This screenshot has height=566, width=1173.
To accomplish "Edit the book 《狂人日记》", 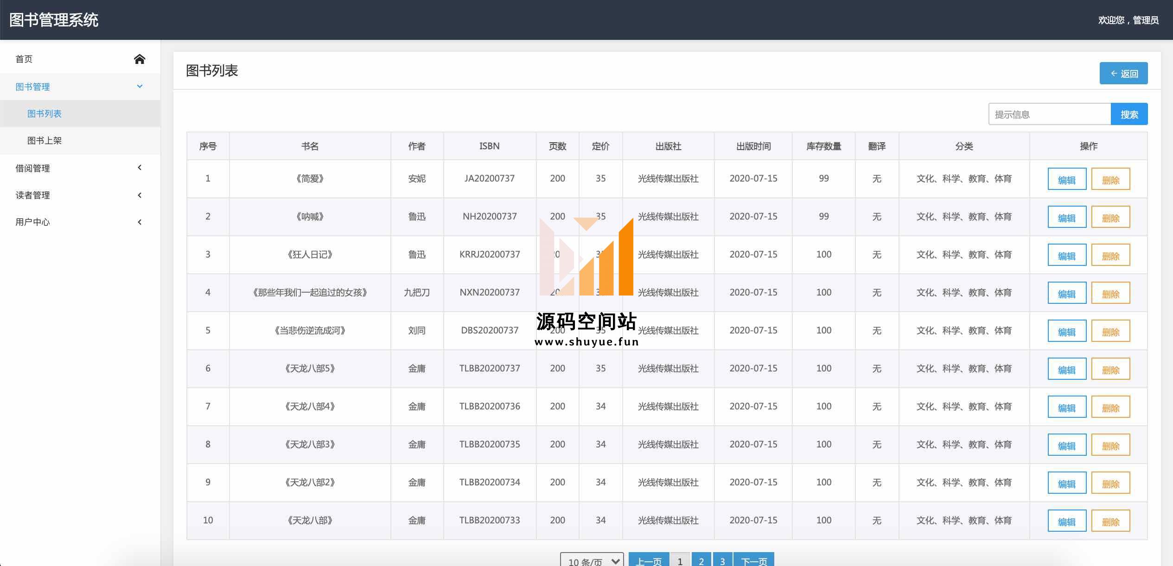I will coord(1067,255).
